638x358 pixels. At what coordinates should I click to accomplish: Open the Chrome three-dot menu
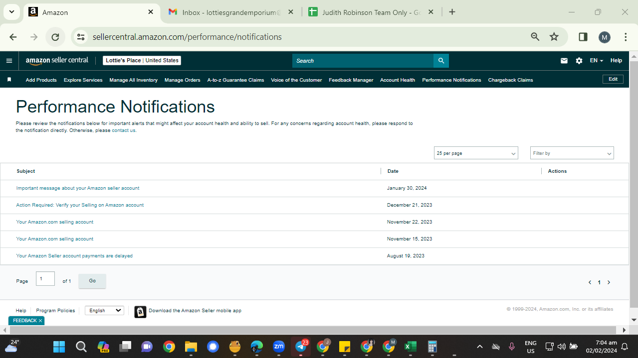pyautogui.click(x=626, y=37)
